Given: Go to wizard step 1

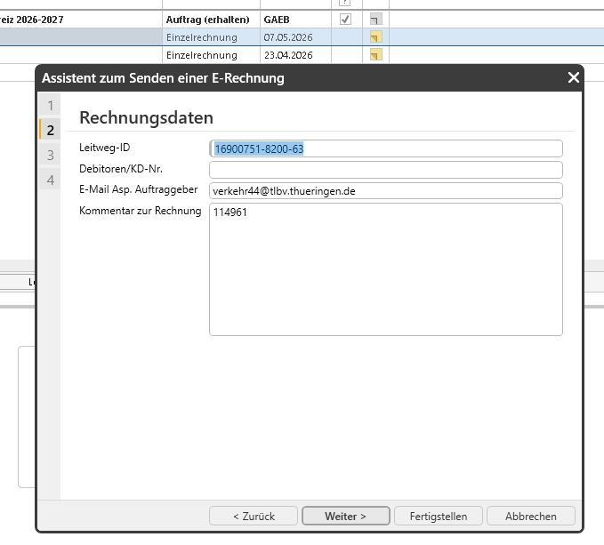Looking at the screenshot, I should [x=51, y=105].
